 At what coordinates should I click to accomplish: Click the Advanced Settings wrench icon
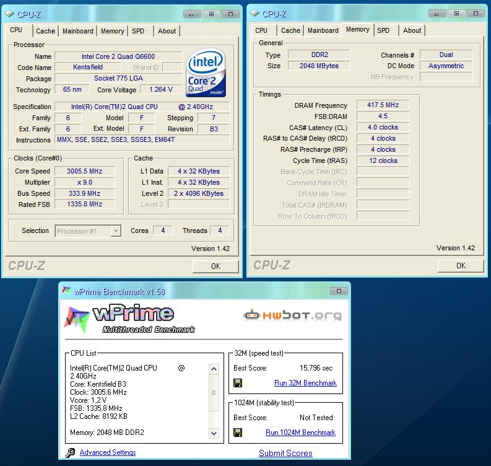[70, 452]
